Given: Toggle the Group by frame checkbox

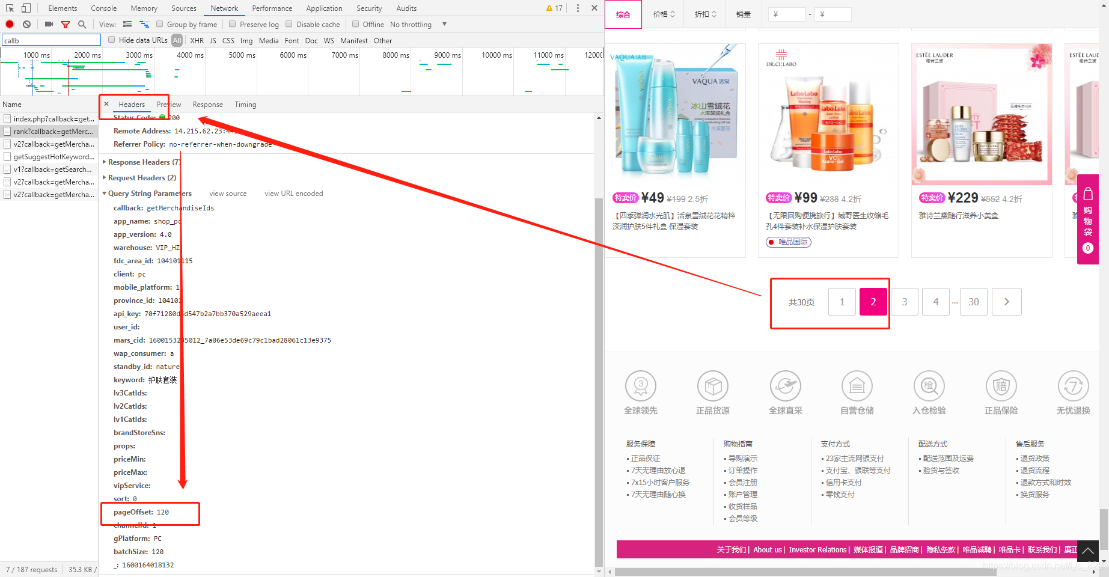Looking at the screenshot, I should pos(159,24).
